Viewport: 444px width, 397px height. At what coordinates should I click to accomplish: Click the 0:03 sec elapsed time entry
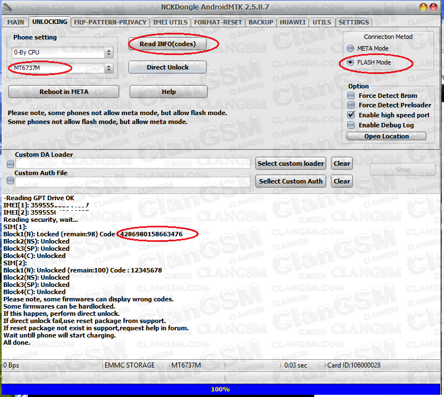[295, 365]
